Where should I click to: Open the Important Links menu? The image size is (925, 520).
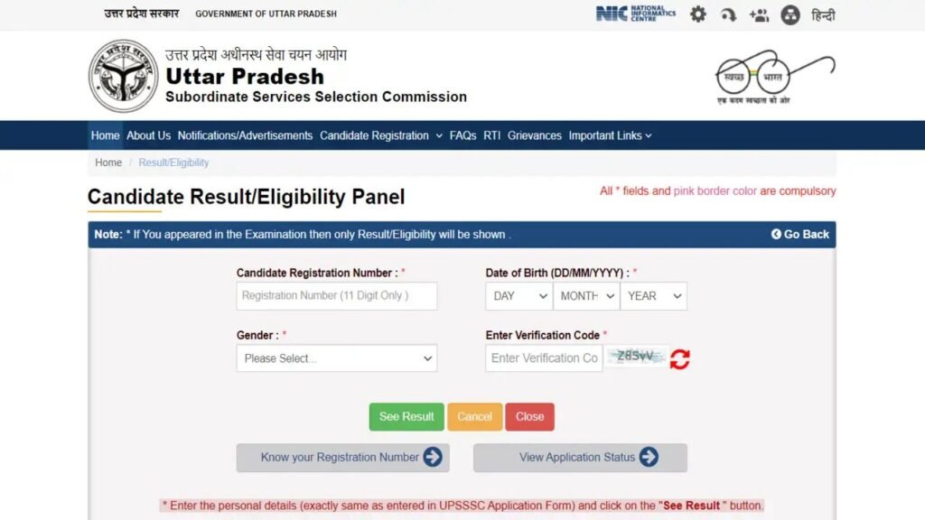[x=610, y=135]
